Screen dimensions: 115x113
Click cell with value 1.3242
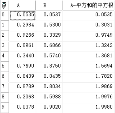point(88,47)
